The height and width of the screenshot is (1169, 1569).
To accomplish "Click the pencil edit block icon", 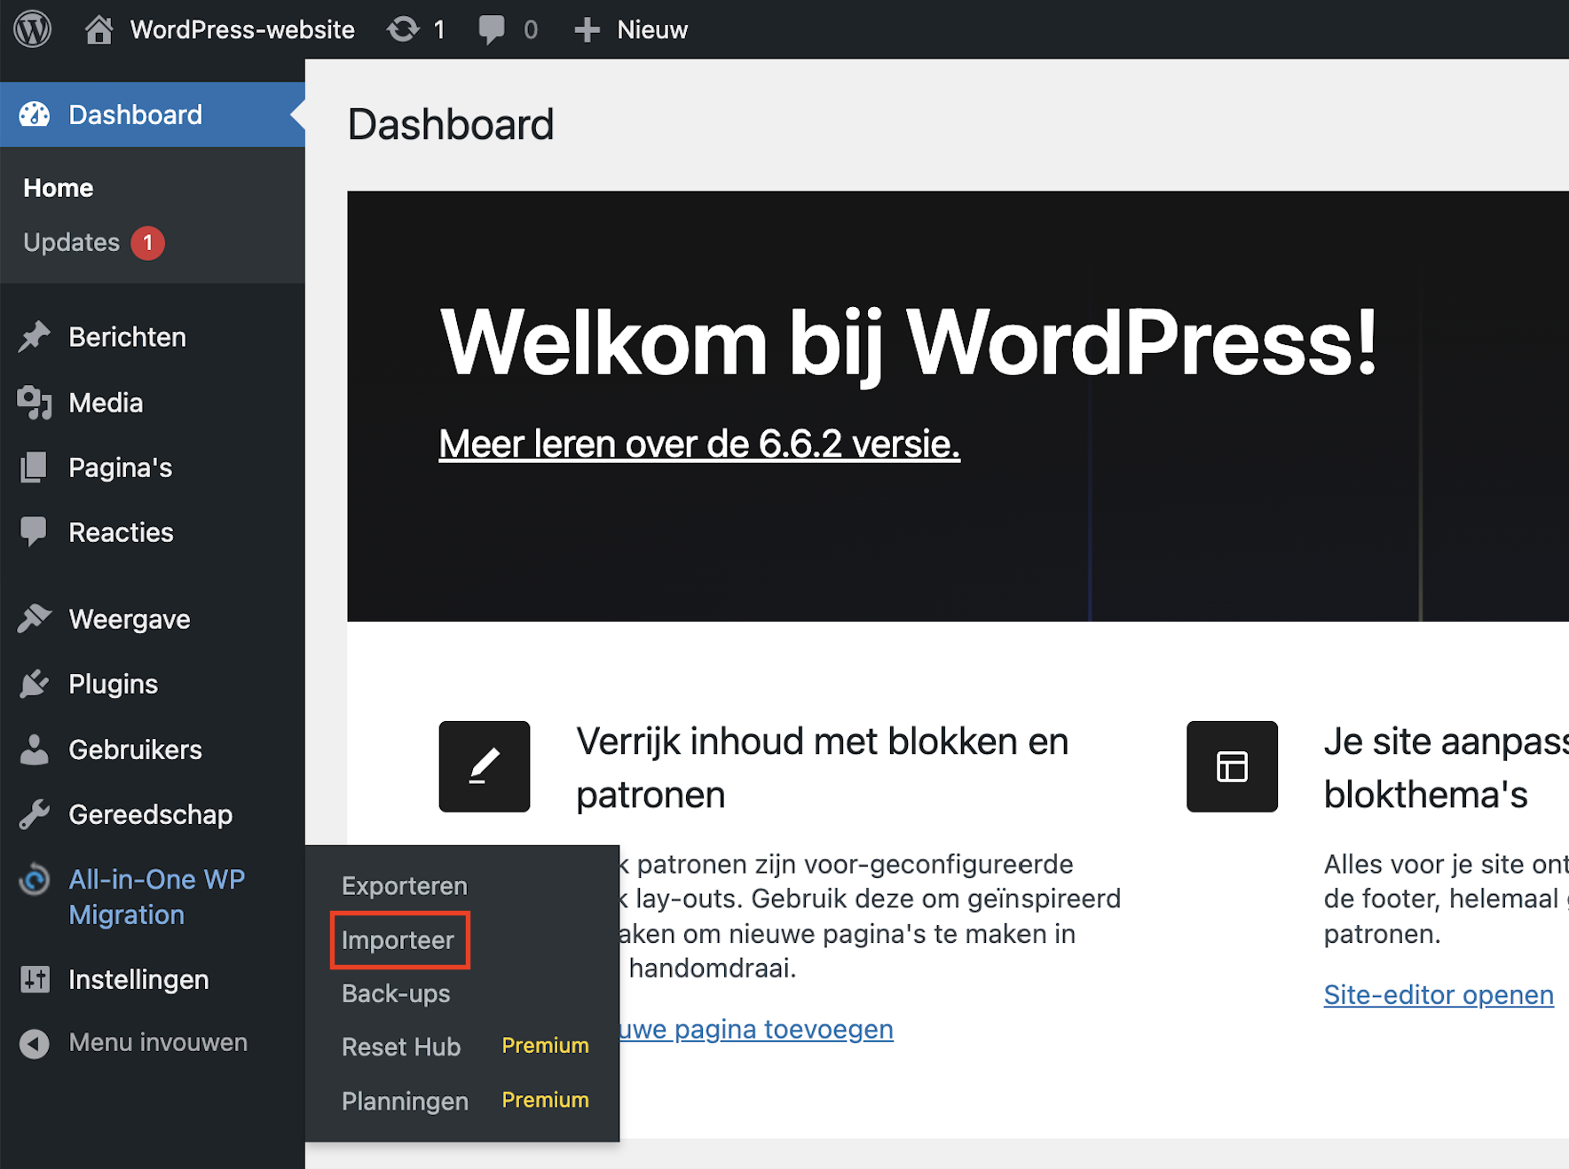I will coord(484,766).
